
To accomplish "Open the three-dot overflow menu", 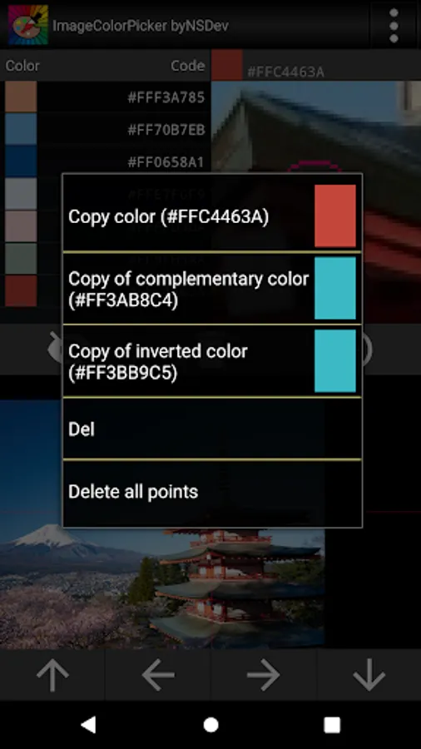I will point(394,25).
